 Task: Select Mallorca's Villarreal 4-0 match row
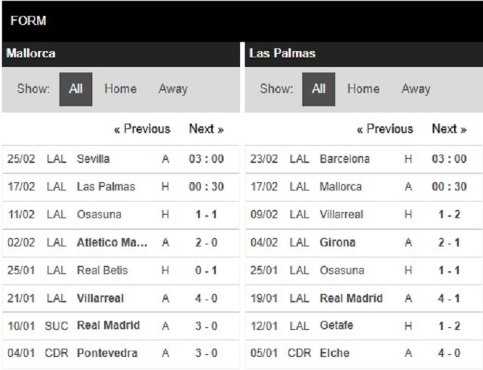(121, 298)
